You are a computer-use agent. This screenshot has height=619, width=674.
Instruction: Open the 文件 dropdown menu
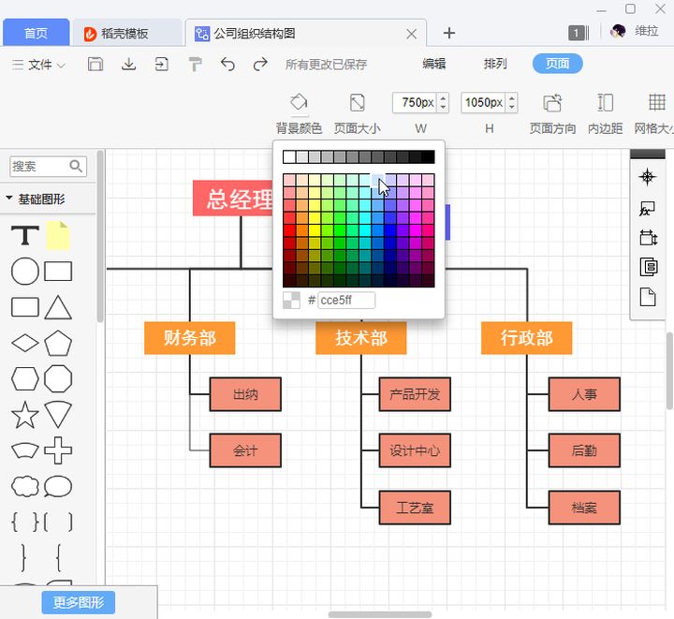click(38, 65)
